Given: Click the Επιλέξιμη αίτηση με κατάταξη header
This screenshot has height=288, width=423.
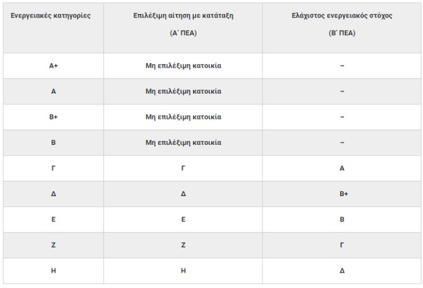Looking at the screenshot, I should (x=183, y=16).
